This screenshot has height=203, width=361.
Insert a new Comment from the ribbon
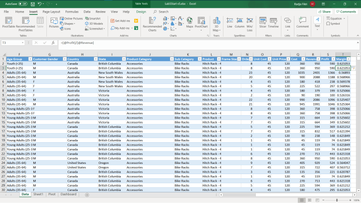(x=303, y=22)
